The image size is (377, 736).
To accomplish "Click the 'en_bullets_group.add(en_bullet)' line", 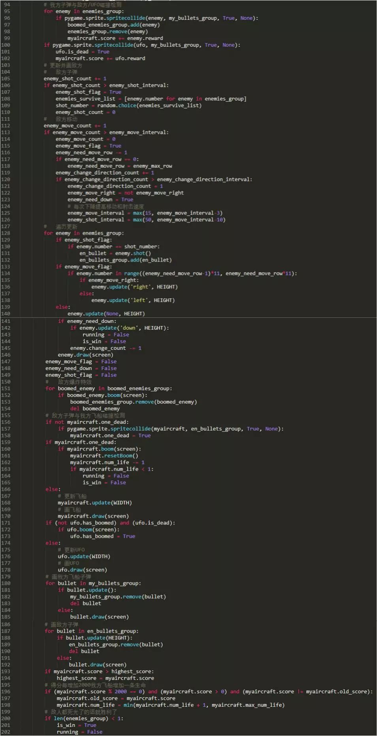I will pos(125,260).
